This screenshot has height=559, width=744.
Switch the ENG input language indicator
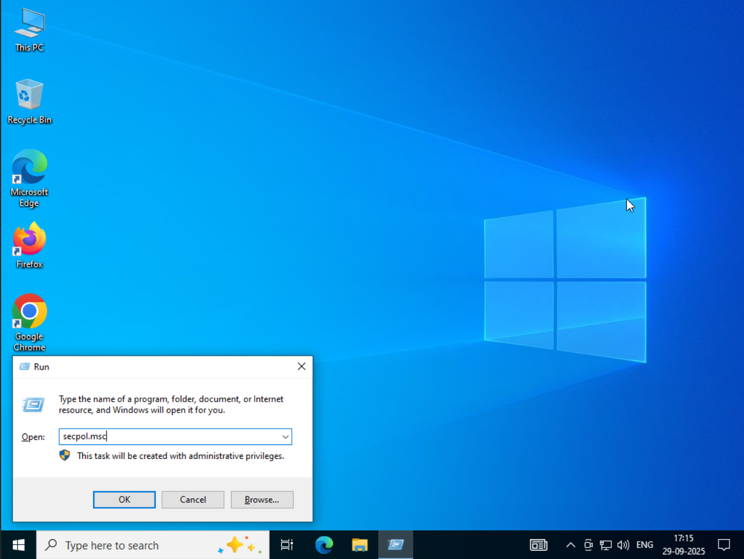644,545
